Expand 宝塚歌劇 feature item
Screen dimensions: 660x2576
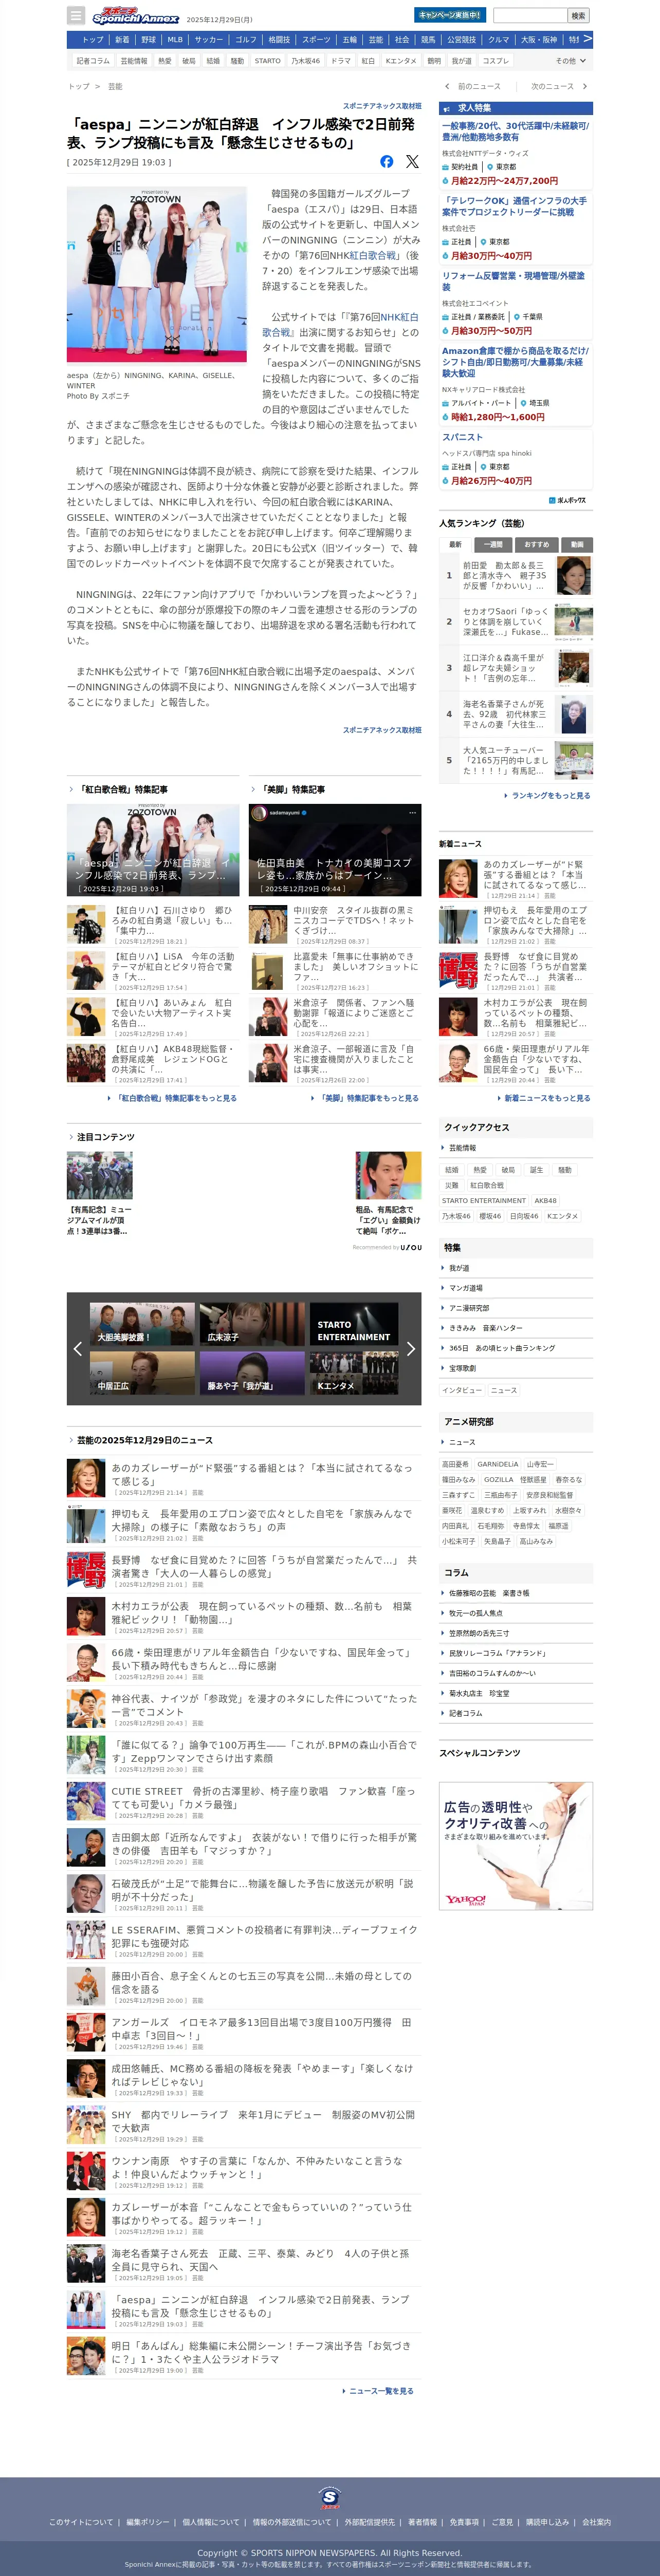click(x=516, y=1368)
